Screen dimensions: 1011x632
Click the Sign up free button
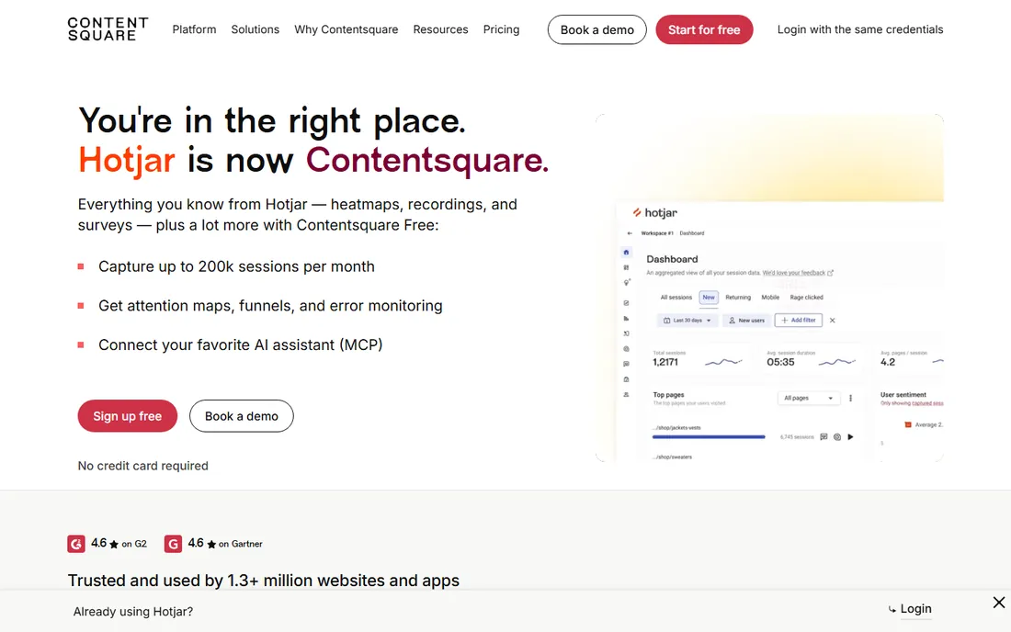(x=128, y=416)
